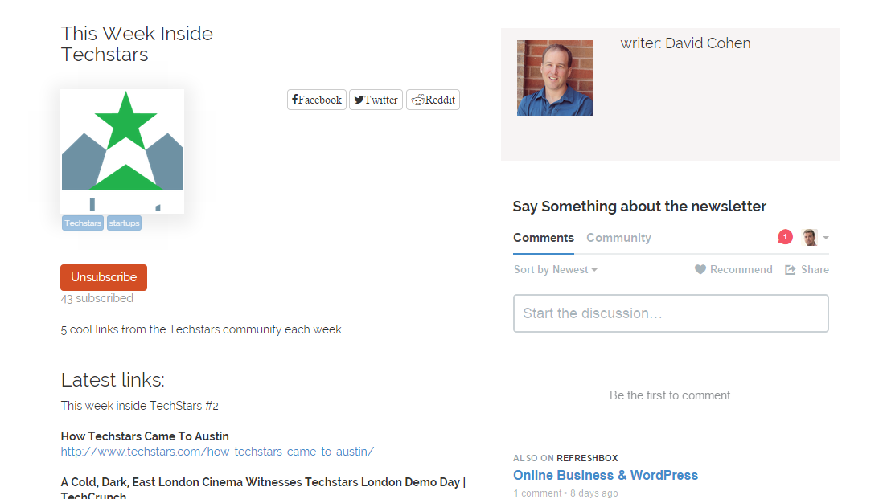Expand the Sort by Newest dropdown
883x499 pixels.
pos(555,270)
